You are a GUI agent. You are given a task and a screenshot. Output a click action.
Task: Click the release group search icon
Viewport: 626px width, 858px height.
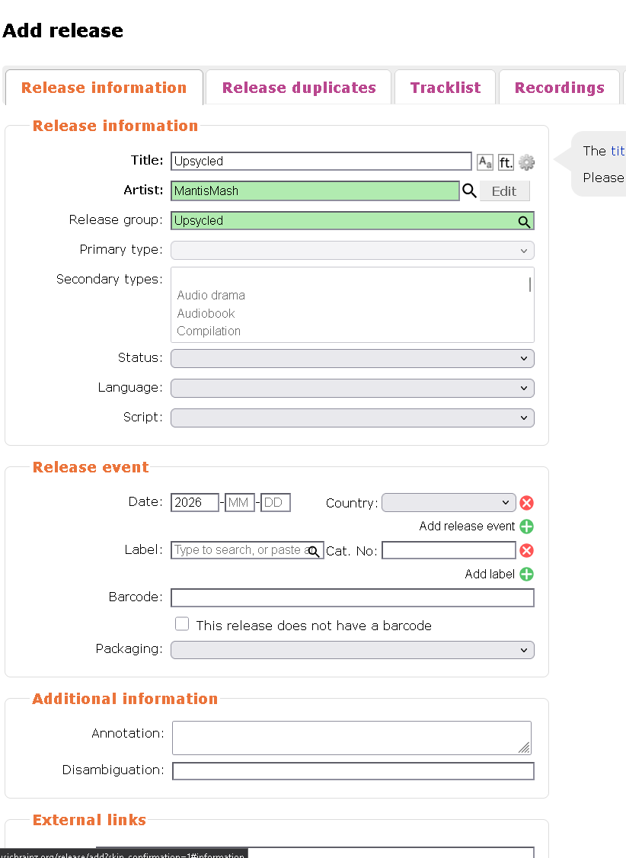pos(524,221)
